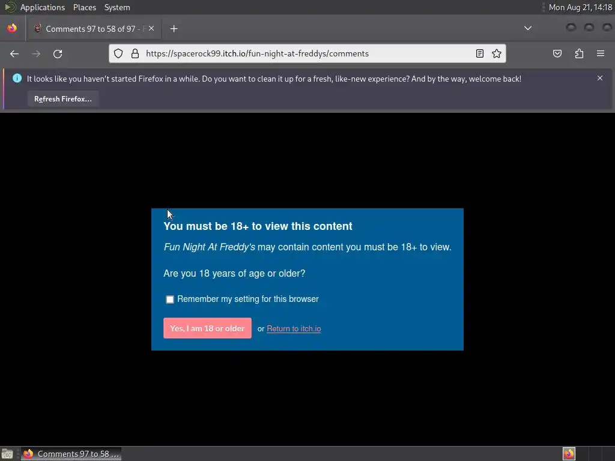Click Yes, I am 18 or older button
This screenshot has width=615, height=461.
pyautogui.click(x=207, y=328)
